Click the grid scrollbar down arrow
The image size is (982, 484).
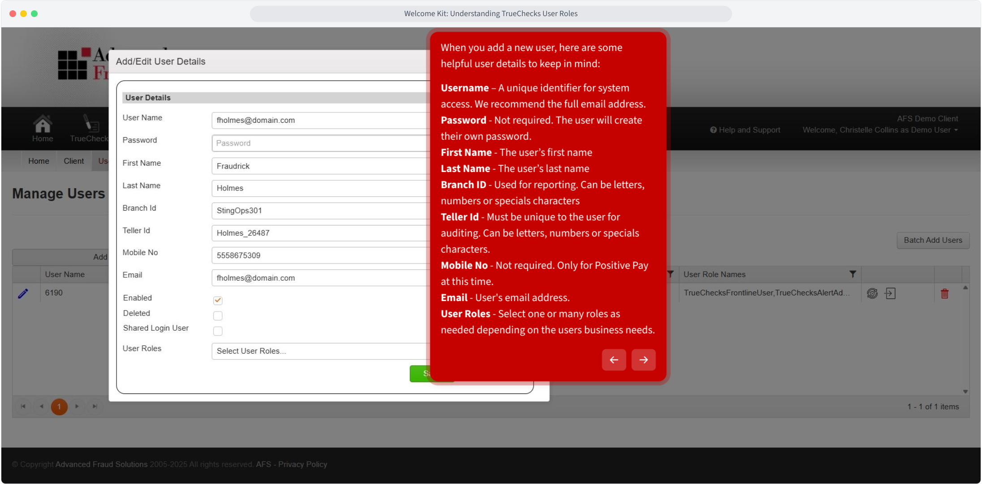[x=965, y=392]
